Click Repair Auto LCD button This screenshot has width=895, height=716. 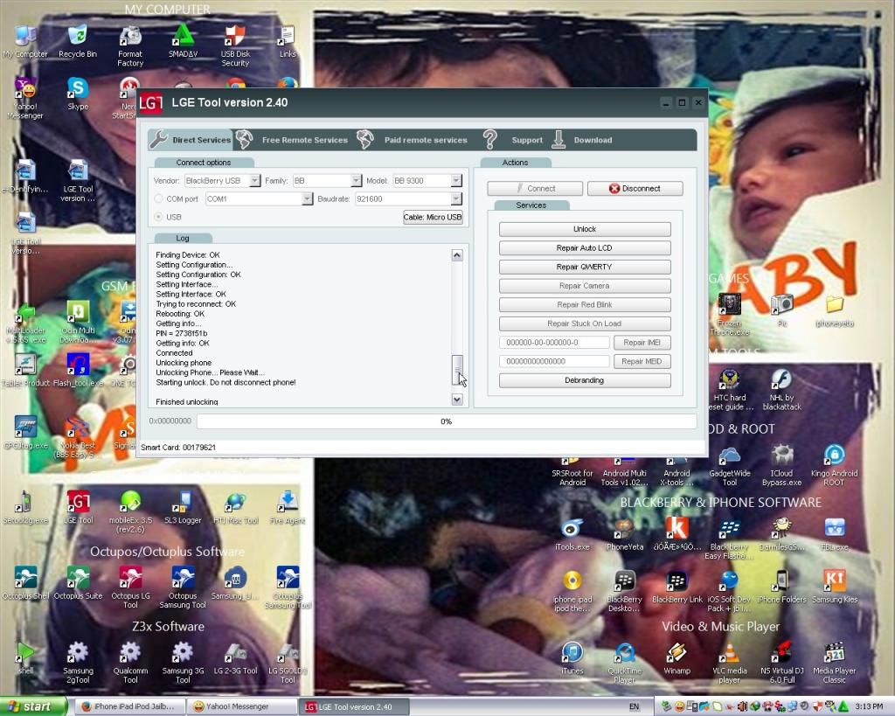585,247
